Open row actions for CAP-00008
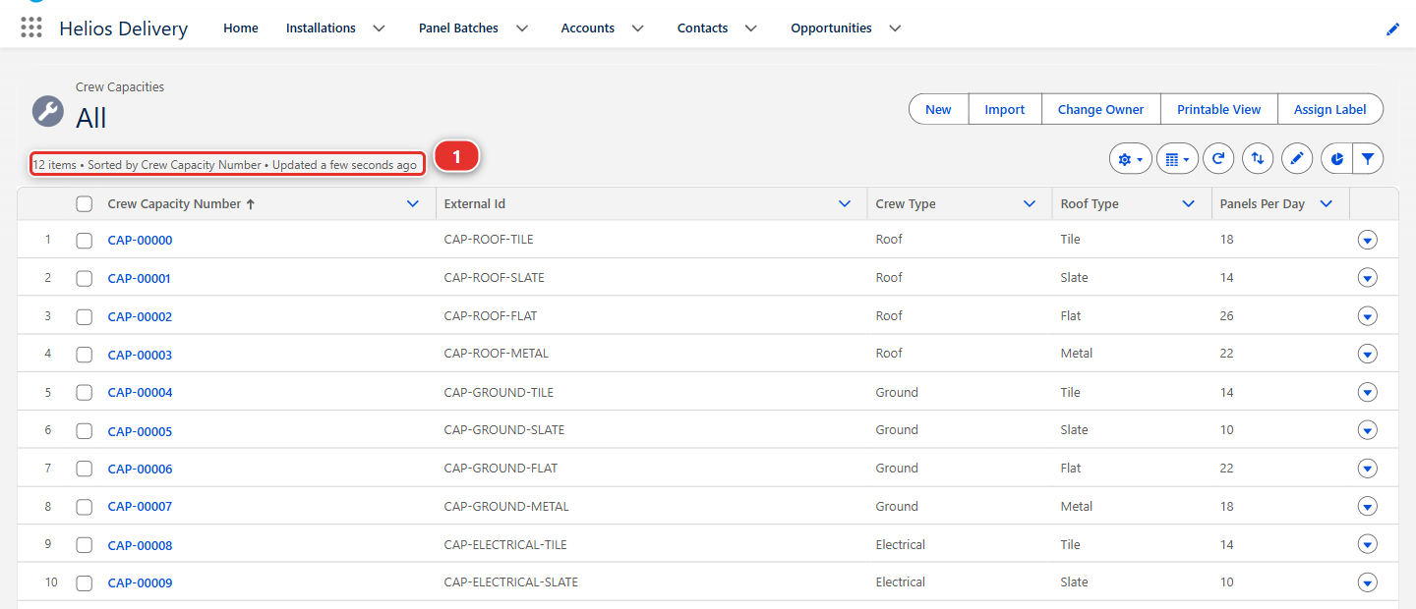Image resolution: width=1416 pixels, height=609 pixels. click(x=1367, y=544)
